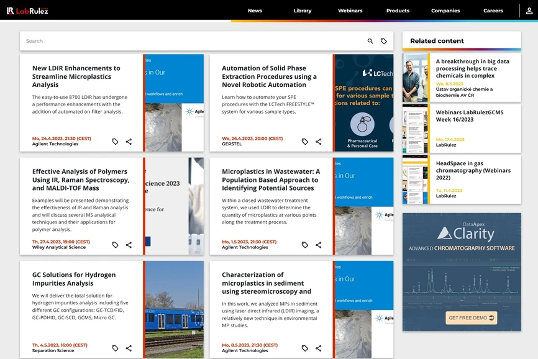Open GC Solutions for Hydrogen Impurities Analysis title
The height and width of the screenshot is (359, 538).
click(x=74, y=279)
